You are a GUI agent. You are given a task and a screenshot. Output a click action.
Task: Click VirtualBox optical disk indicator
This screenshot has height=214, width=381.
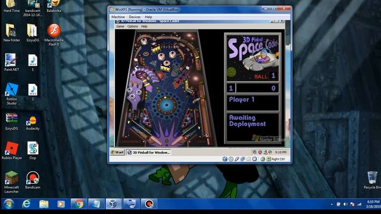pos(231,159)
